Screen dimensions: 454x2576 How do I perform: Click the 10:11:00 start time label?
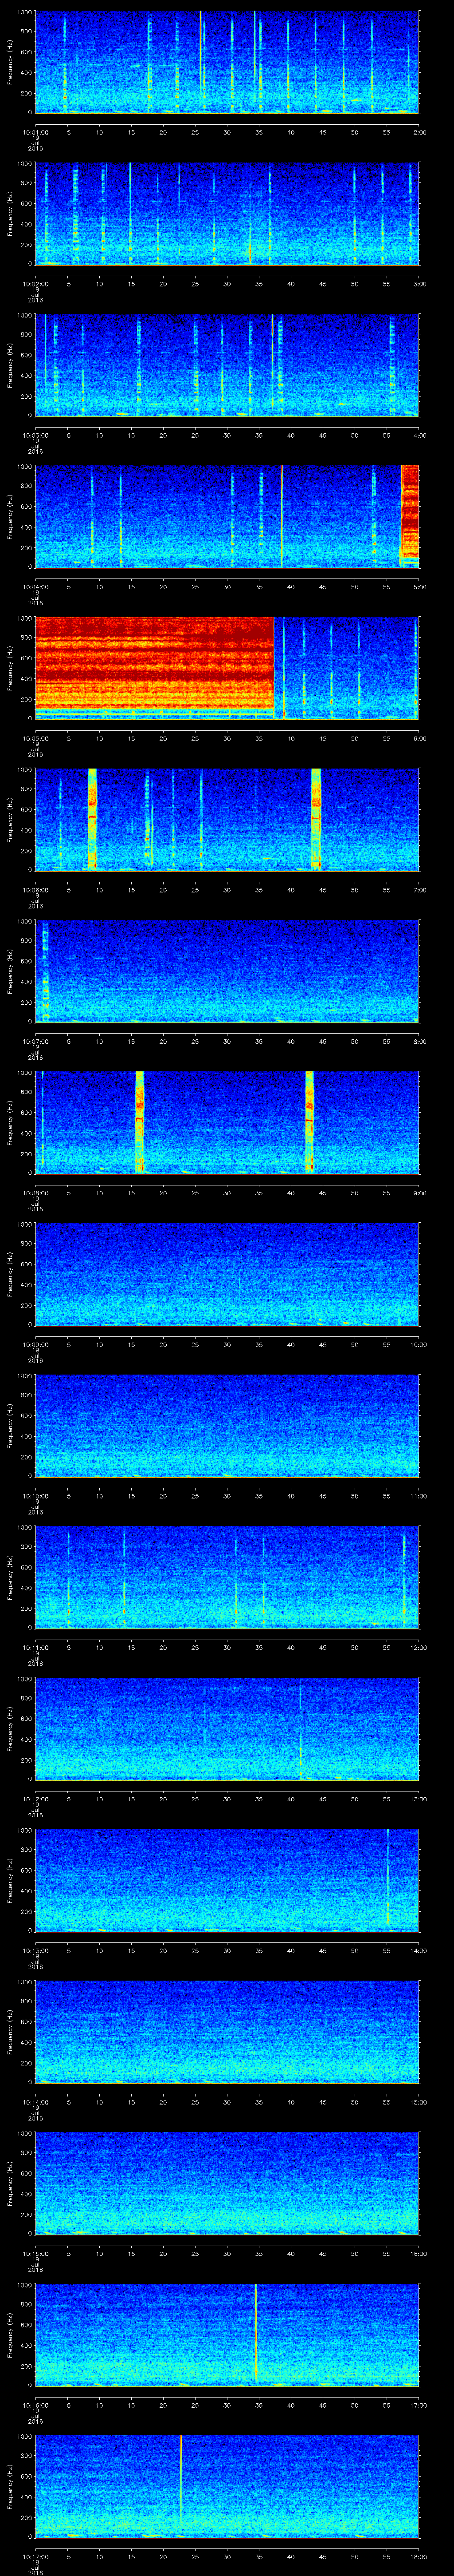[x=35, y=1647]
